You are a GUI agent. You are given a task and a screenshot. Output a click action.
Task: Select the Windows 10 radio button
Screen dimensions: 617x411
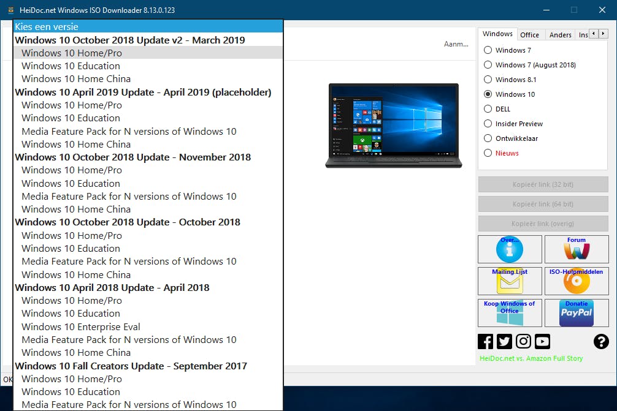[510, 94]
